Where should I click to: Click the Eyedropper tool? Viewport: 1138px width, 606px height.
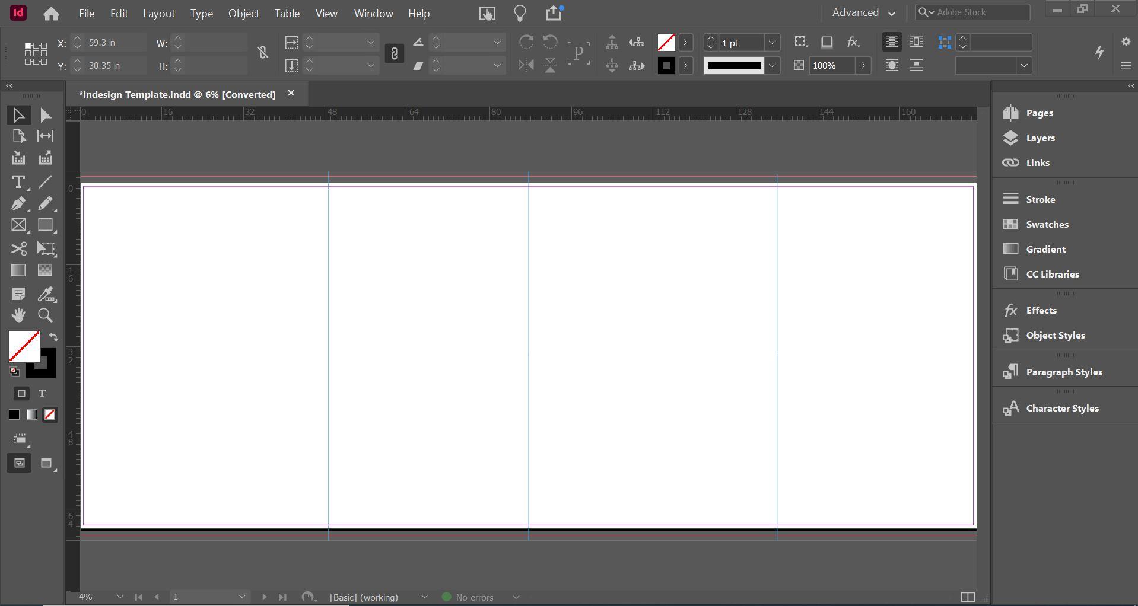coord(46,294)
